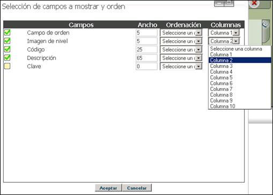Collapse the Columnas dropdown for Imagen de nivel

[224, 41]
